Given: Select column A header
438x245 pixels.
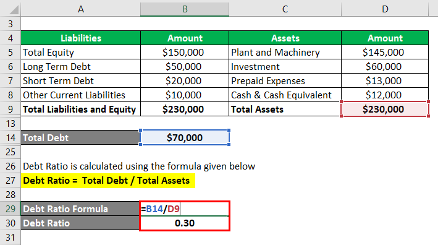Looking at the screenshot, I should pos(80,9).
